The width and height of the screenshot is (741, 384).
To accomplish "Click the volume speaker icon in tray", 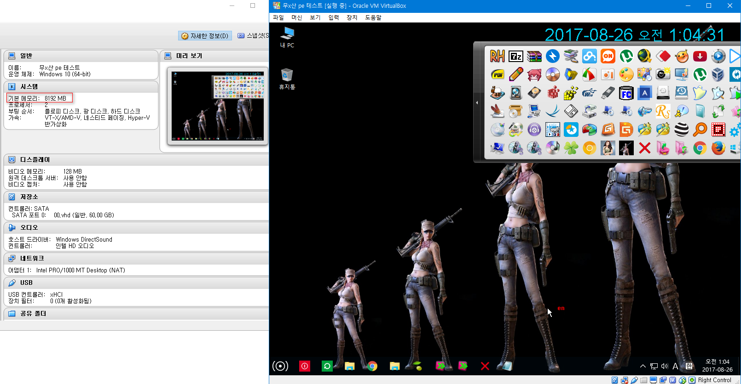I will tap(665, 366).
